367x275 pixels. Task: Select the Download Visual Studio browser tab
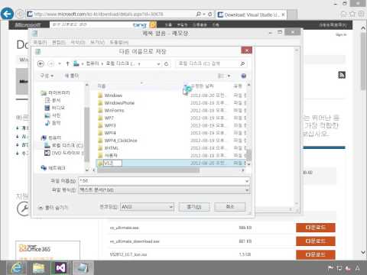tap(251, 15)
